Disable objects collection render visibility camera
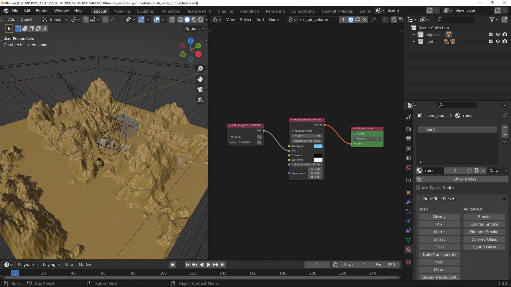The image size is (511, 287). (x=505, y=34)
